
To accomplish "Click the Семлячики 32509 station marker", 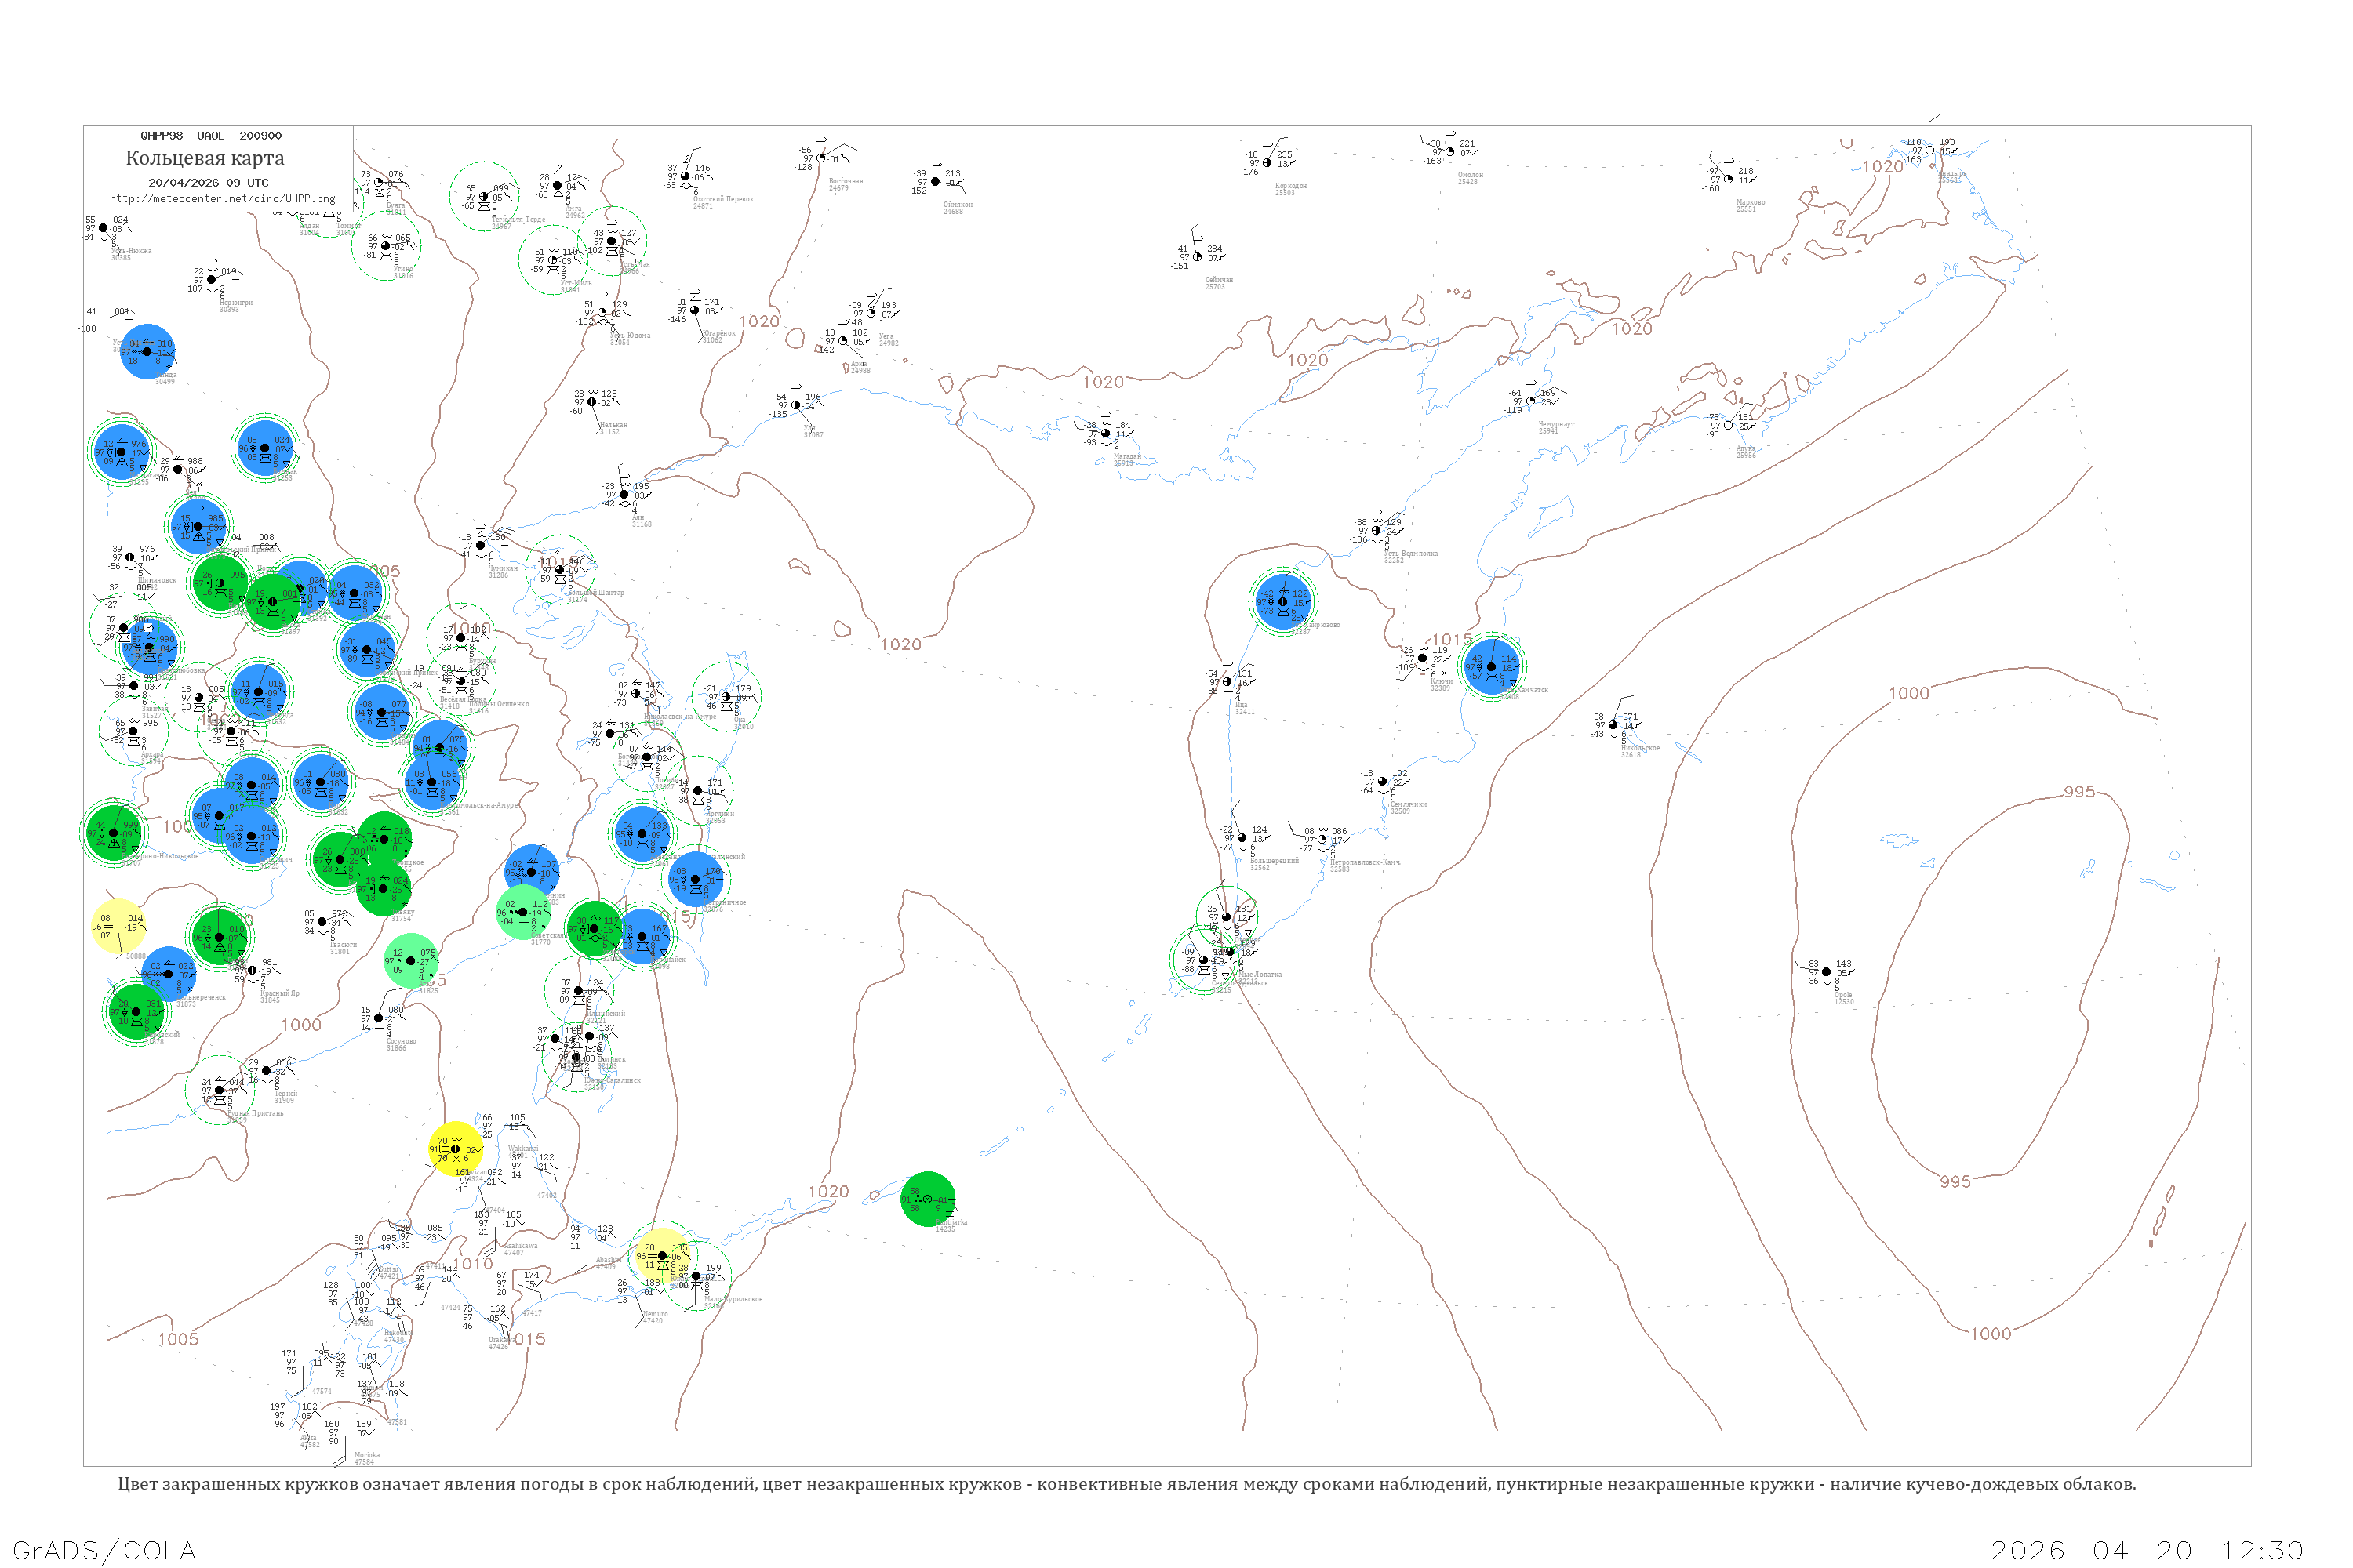I will pyautogui.click(x=1383, y=782).
